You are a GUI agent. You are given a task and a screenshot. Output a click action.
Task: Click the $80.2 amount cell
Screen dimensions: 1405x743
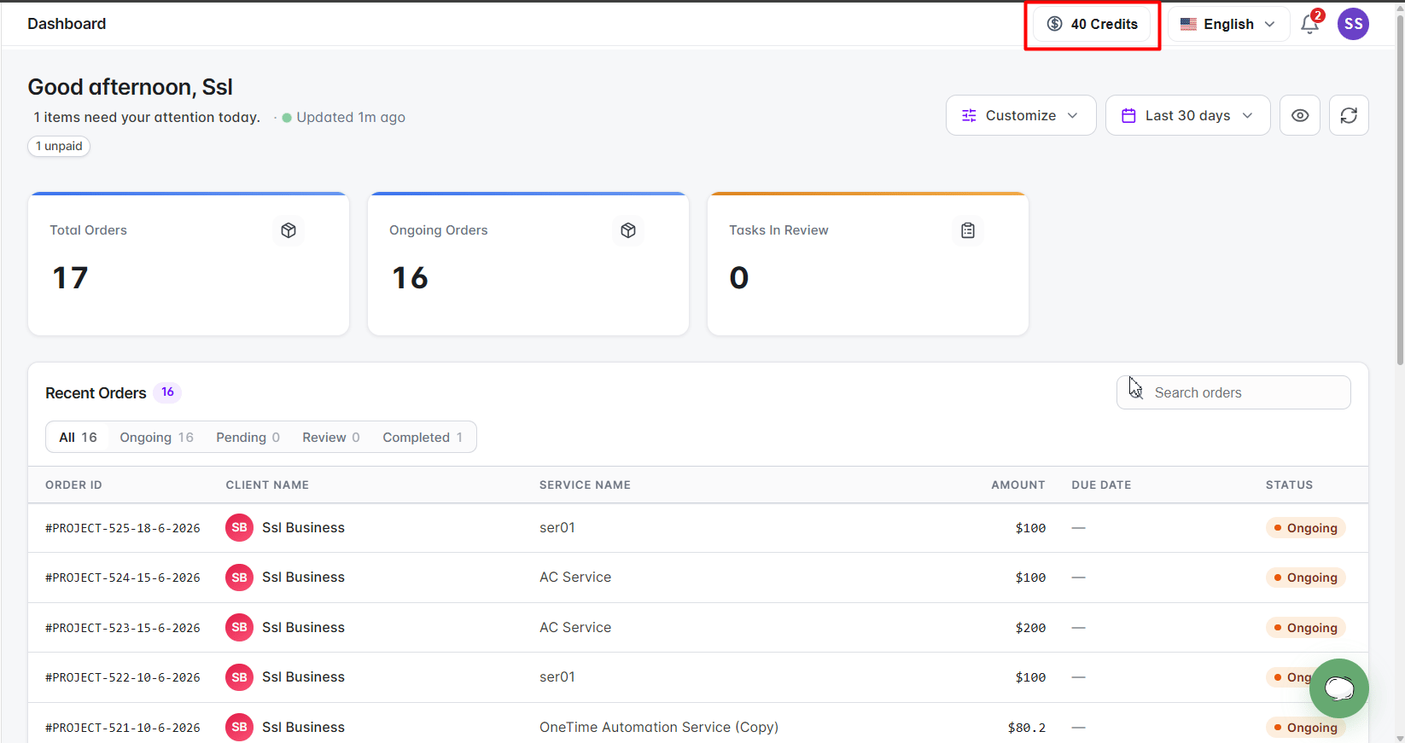pos(1027,728)
